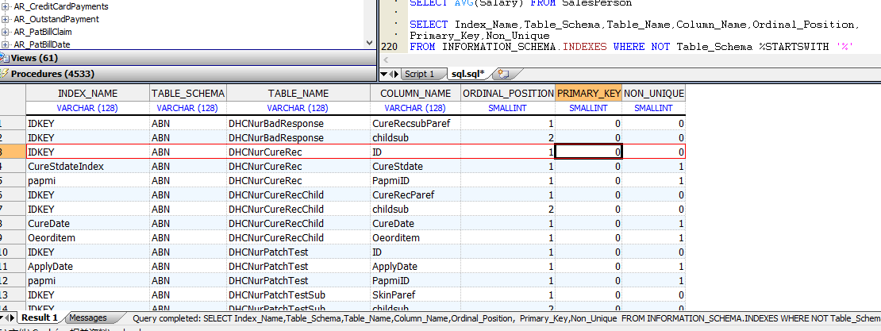Select the sql.sql* editor tab
This screenshot has height=331, width=881.
pos(467,74)
